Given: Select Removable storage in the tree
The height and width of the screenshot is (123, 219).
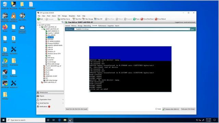Looking at the screenshot, I should [x=53, y=64].
